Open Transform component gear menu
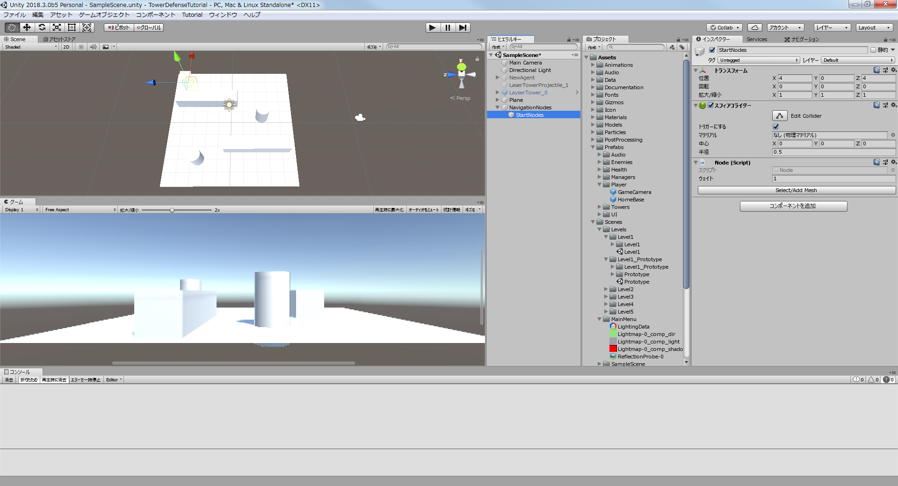Image resolution: width=898 pixels, height=486 pixels. pos(893,70)
